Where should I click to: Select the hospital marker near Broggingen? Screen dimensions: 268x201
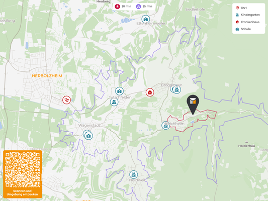pyautogui.click(x=150, y=92)
